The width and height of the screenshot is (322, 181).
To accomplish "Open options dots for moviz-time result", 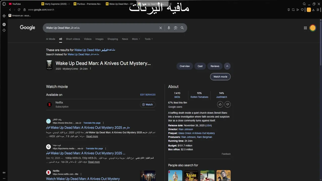I will (103, 123).
